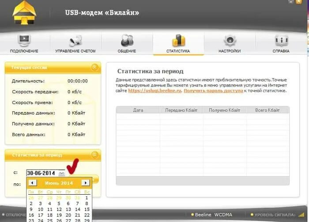Select day 22 in the calendar

click(87, 215)
